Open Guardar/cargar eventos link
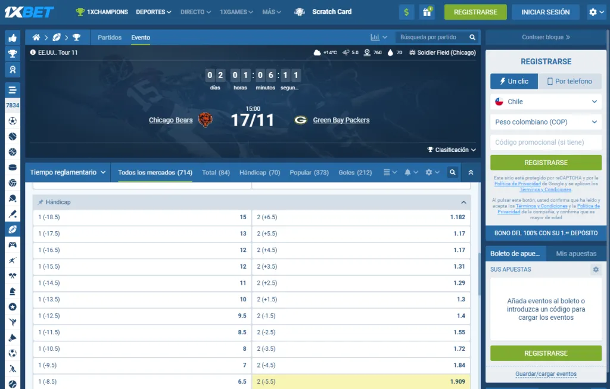The width and height of the screenshot is (610, 389). point(545,374)
